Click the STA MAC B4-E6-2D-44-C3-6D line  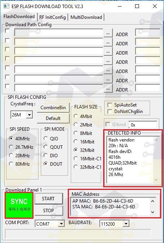pos(104,207)
